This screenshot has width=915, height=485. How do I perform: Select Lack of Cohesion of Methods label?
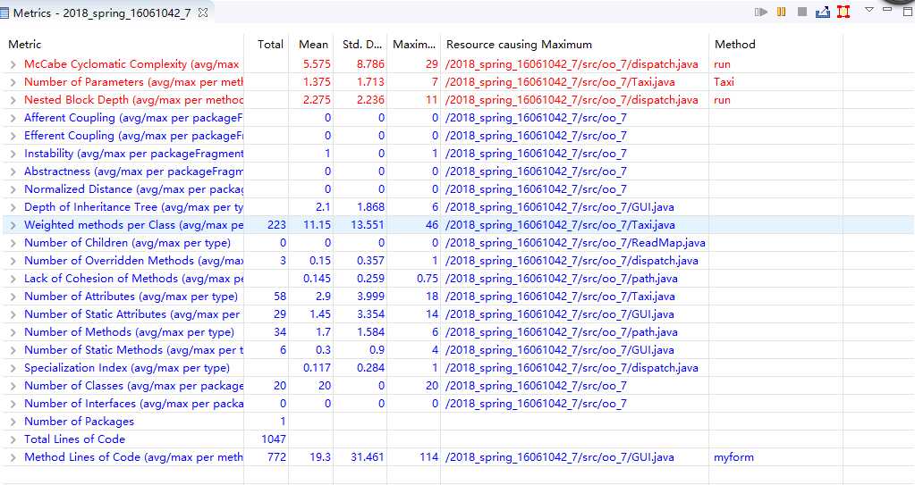point(133,279)
